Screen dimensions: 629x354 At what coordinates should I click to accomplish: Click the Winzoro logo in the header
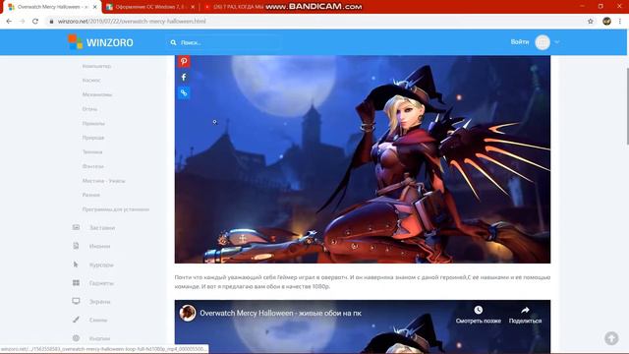[x=100, y=42]
